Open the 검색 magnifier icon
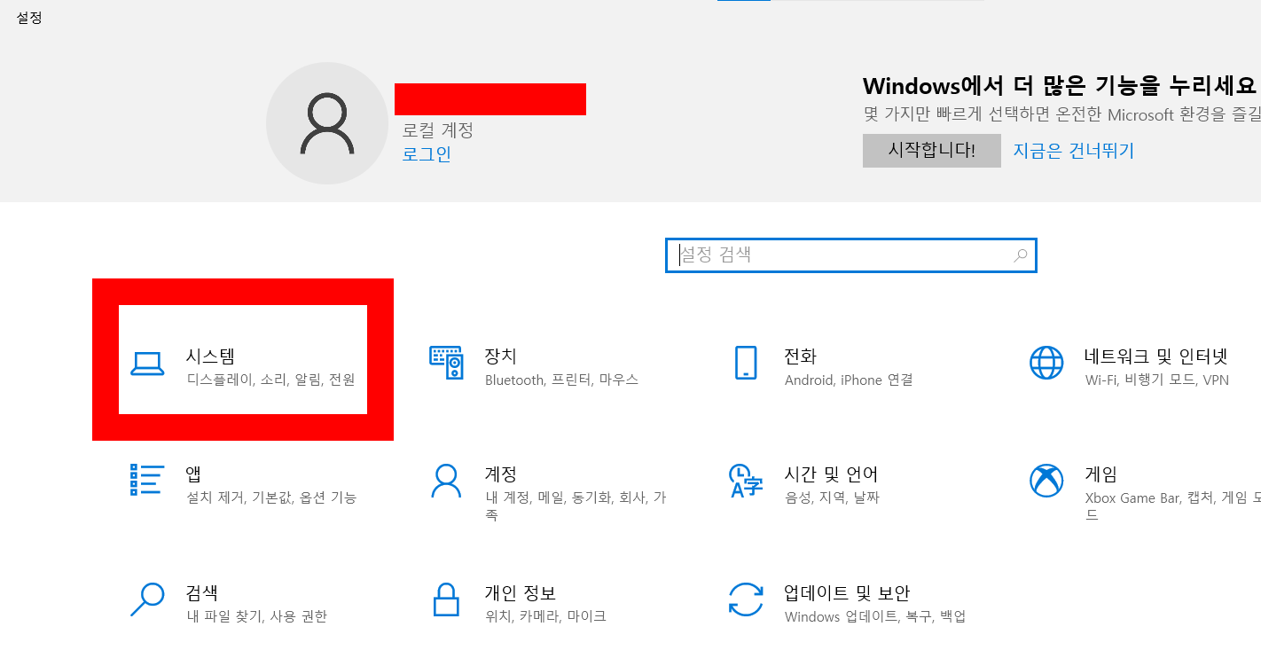 [x=146, y=599]
